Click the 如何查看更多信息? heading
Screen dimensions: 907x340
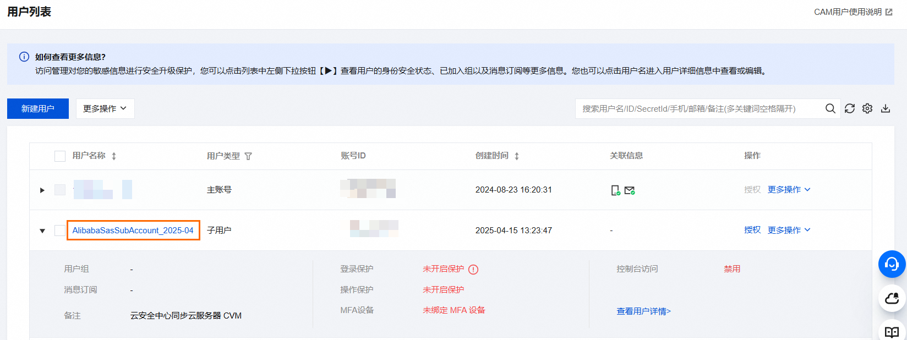pos(70,57)
